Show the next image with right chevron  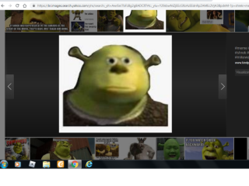(x=223, y=86)
